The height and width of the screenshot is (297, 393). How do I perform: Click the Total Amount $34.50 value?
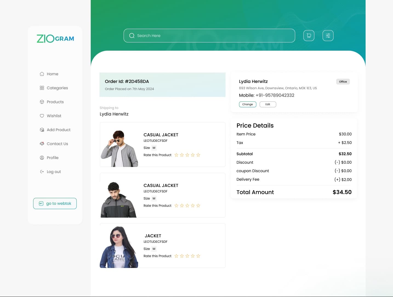tap(342, 192)
